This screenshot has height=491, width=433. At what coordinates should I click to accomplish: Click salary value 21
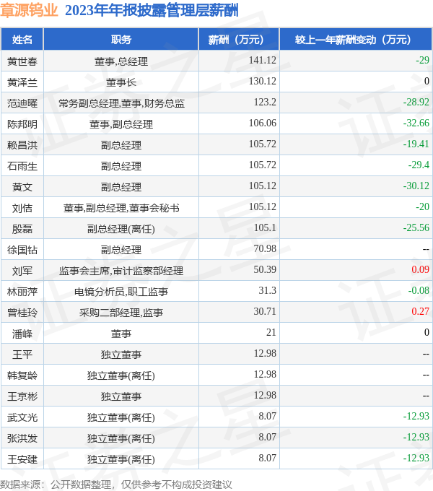(271, 333)
